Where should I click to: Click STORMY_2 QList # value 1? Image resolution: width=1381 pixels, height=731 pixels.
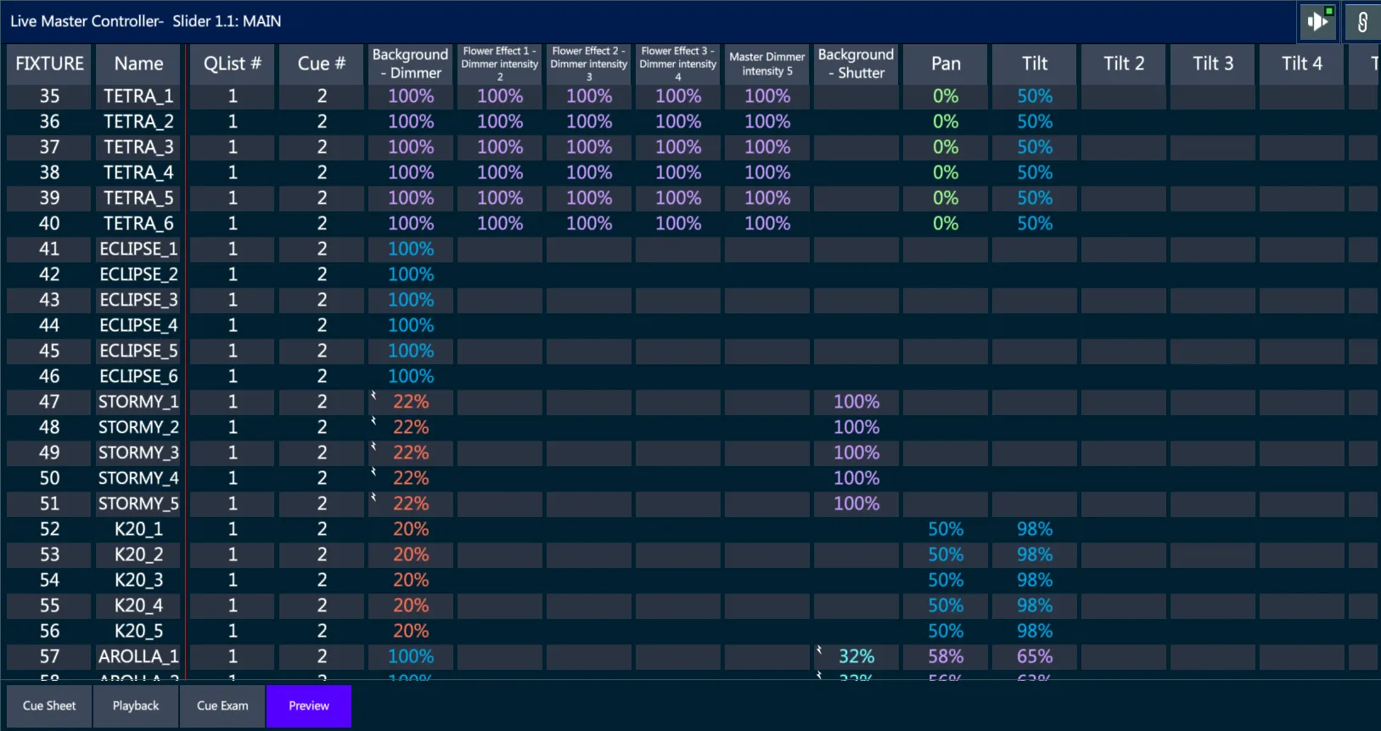coord(233,427)
